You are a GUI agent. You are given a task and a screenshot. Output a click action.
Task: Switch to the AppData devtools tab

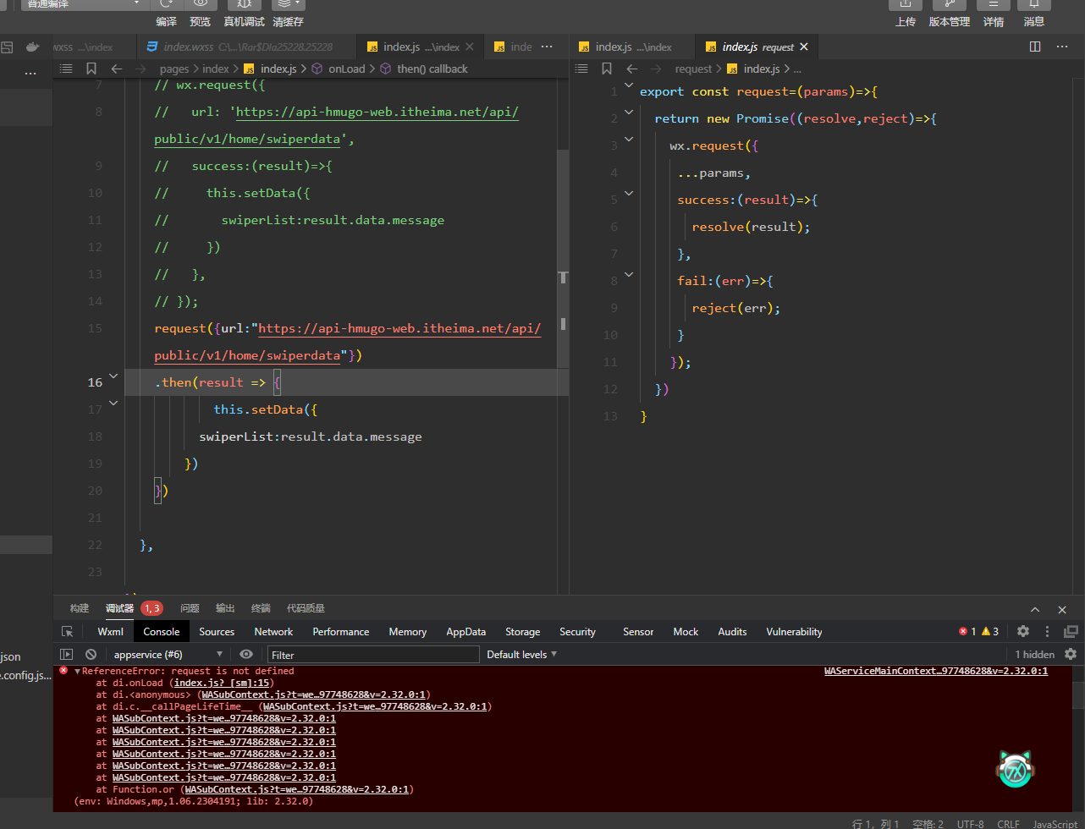tap(465, 632)
